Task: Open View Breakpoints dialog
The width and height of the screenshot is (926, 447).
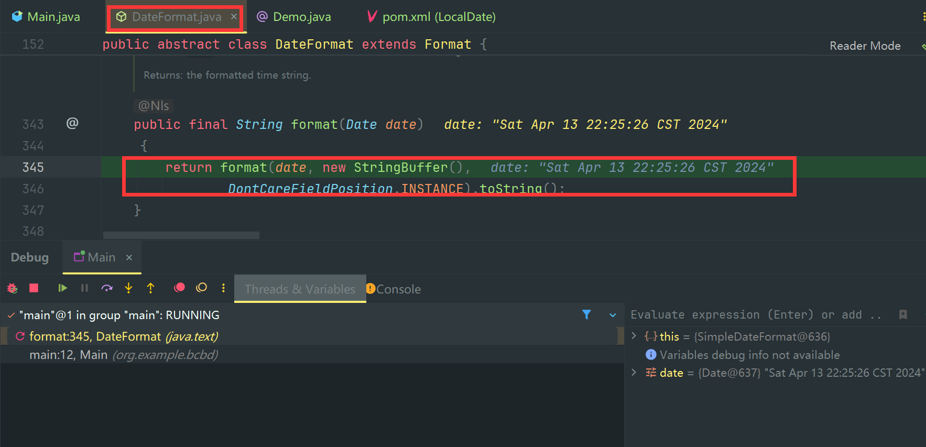Action: (x=180, y=287)
